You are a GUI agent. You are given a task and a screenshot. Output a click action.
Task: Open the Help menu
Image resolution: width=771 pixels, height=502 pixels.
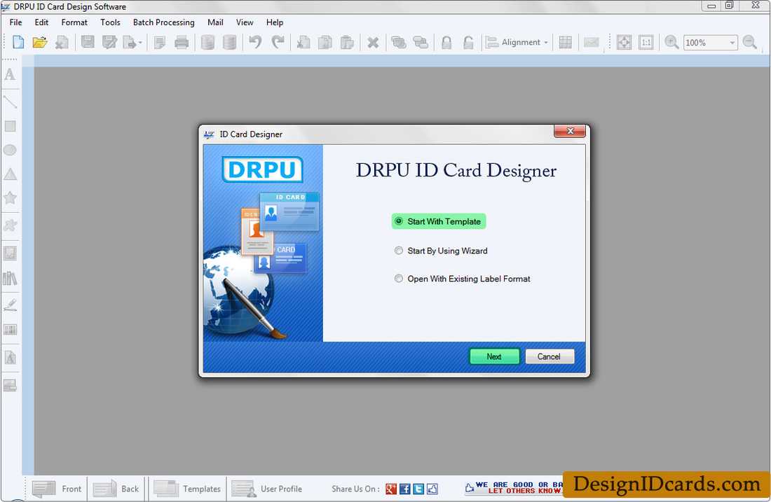(x=274, y=22)
